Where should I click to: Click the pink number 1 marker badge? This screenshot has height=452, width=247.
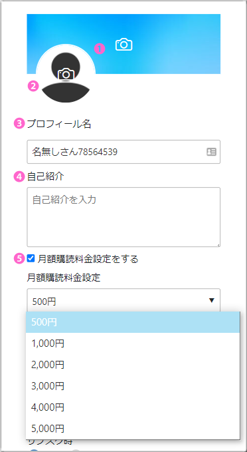point(100,49)
